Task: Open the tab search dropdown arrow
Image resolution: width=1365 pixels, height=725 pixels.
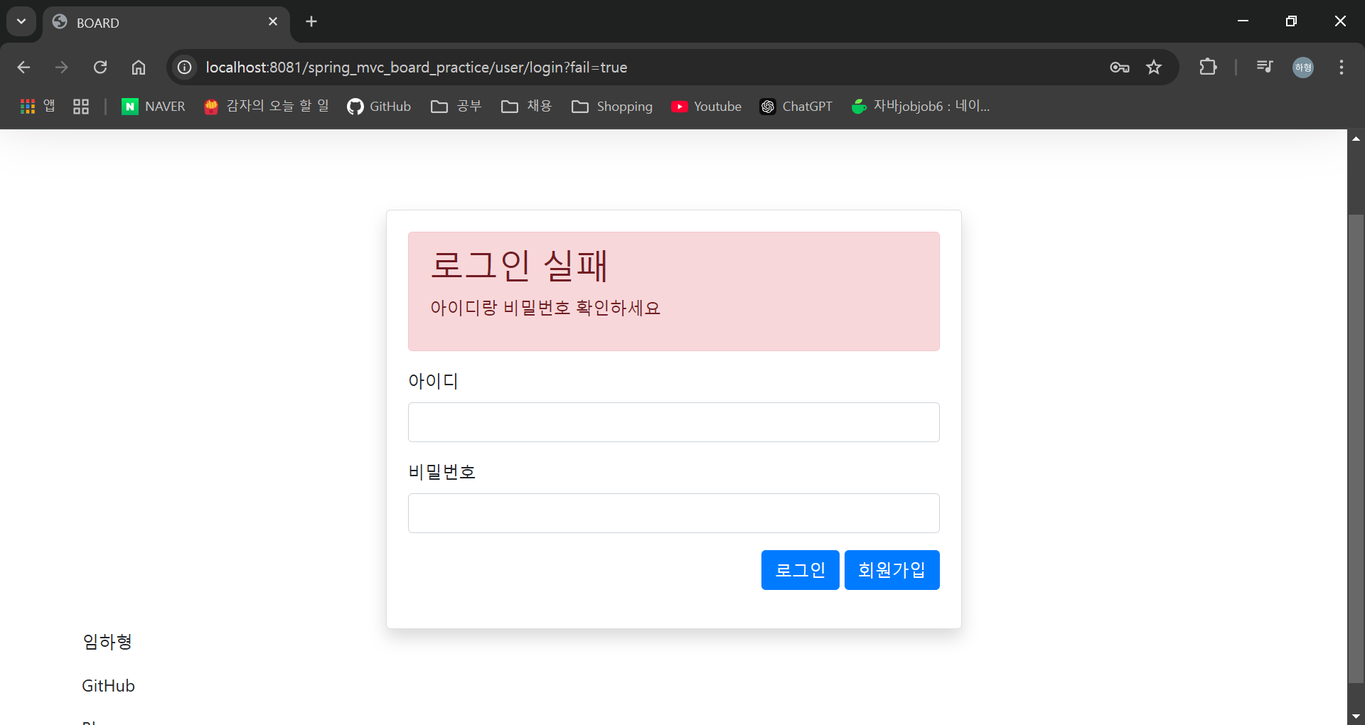Action: tap(21, 21)
